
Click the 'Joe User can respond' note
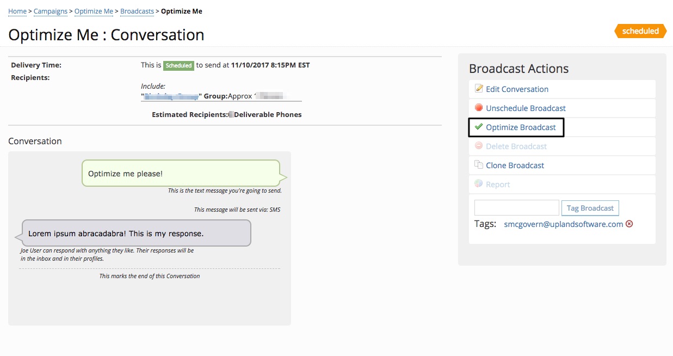click(x=107, y=255)
